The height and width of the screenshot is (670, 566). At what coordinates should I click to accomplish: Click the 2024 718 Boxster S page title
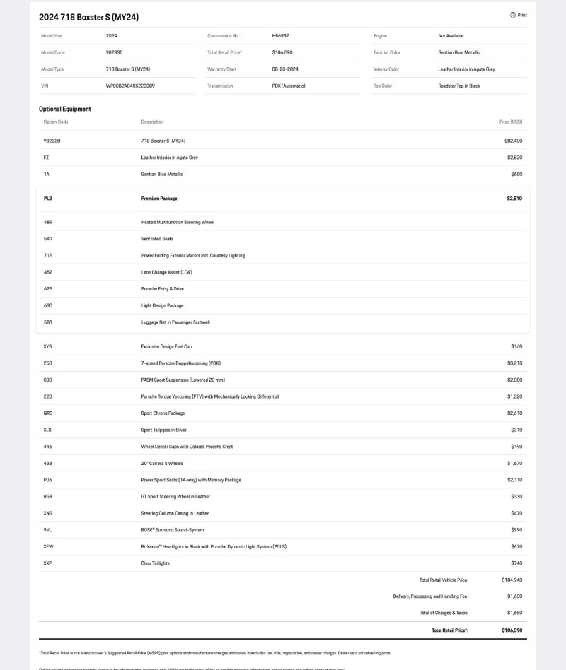point(88,17)
